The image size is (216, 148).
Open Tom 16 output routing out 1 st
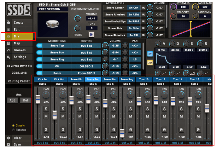(x=195, y=143)
